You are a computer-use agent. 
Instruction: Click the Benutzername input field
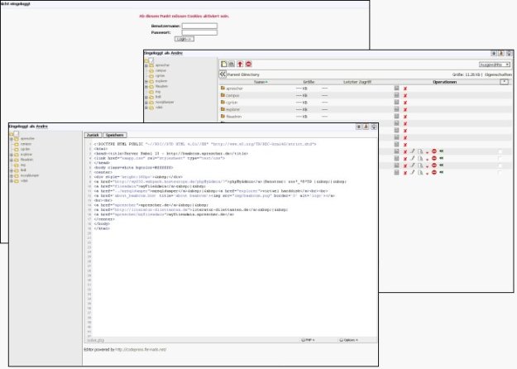pyautogui.click(x=199, y=26)
